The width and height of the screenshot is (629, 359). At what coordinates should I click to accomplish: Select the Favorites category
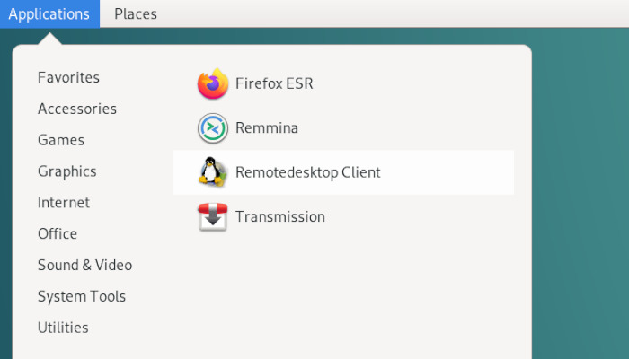pos(68,77)
